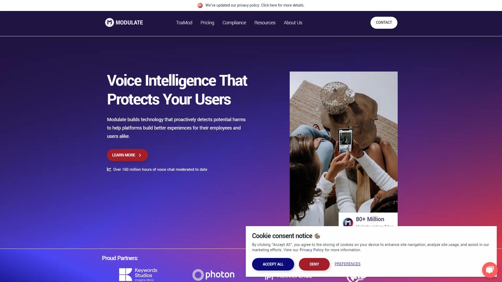Screen dimensions: 502x282
Task: Expand the Resources navigation menu
Action: [265, 23]
